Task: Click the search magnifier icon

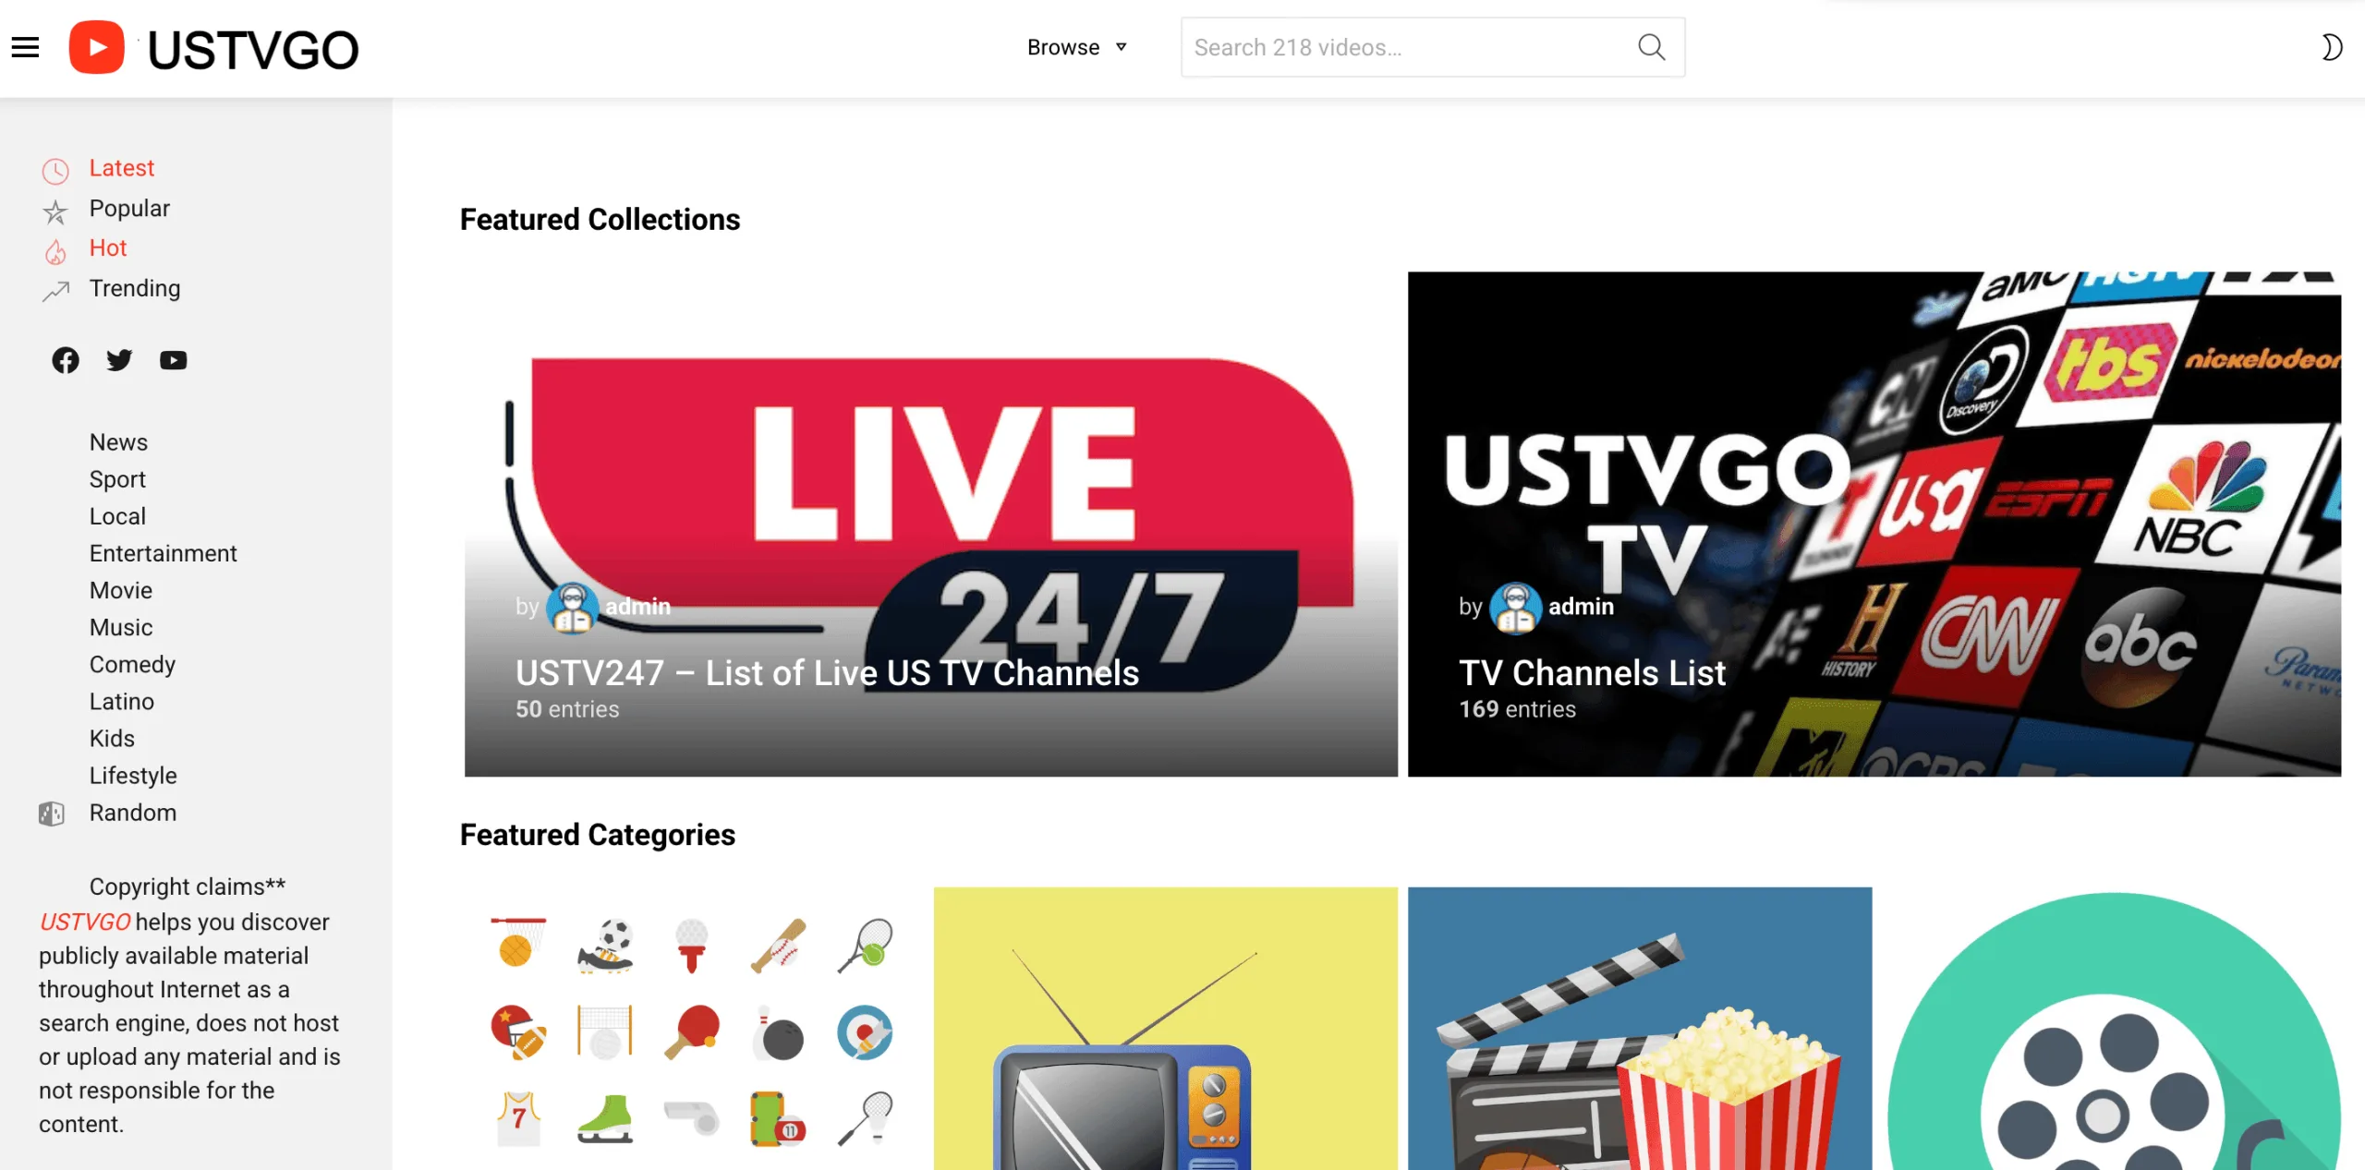Action: tap(1651, 47)
